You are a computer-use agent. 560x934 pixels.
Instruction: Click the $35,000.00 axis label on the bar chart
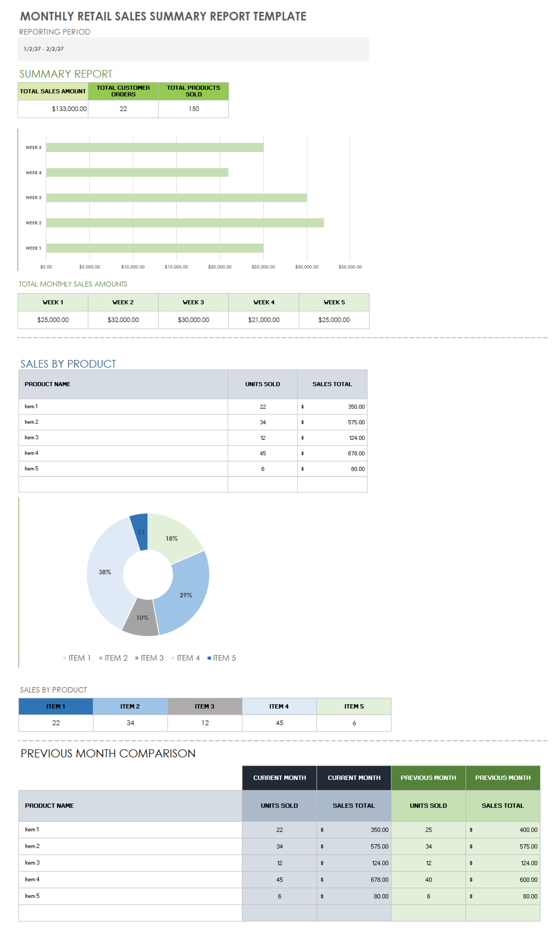click(x=350, y=267)
